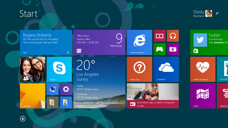
Task: Open the Health & Fitness tile
Action: tap(202, 69)
